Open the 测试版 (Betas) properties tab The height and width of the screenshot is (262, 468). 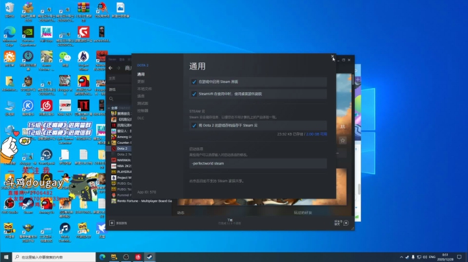pyautogui.click(x=142, y=103)
